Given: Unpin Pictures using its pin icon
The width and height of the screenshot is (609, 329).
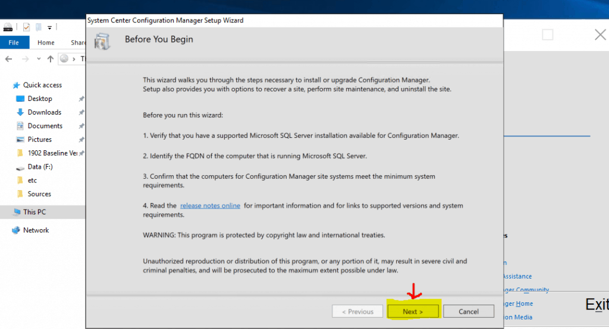Looking at the screenshot, I should pos(81,140).
